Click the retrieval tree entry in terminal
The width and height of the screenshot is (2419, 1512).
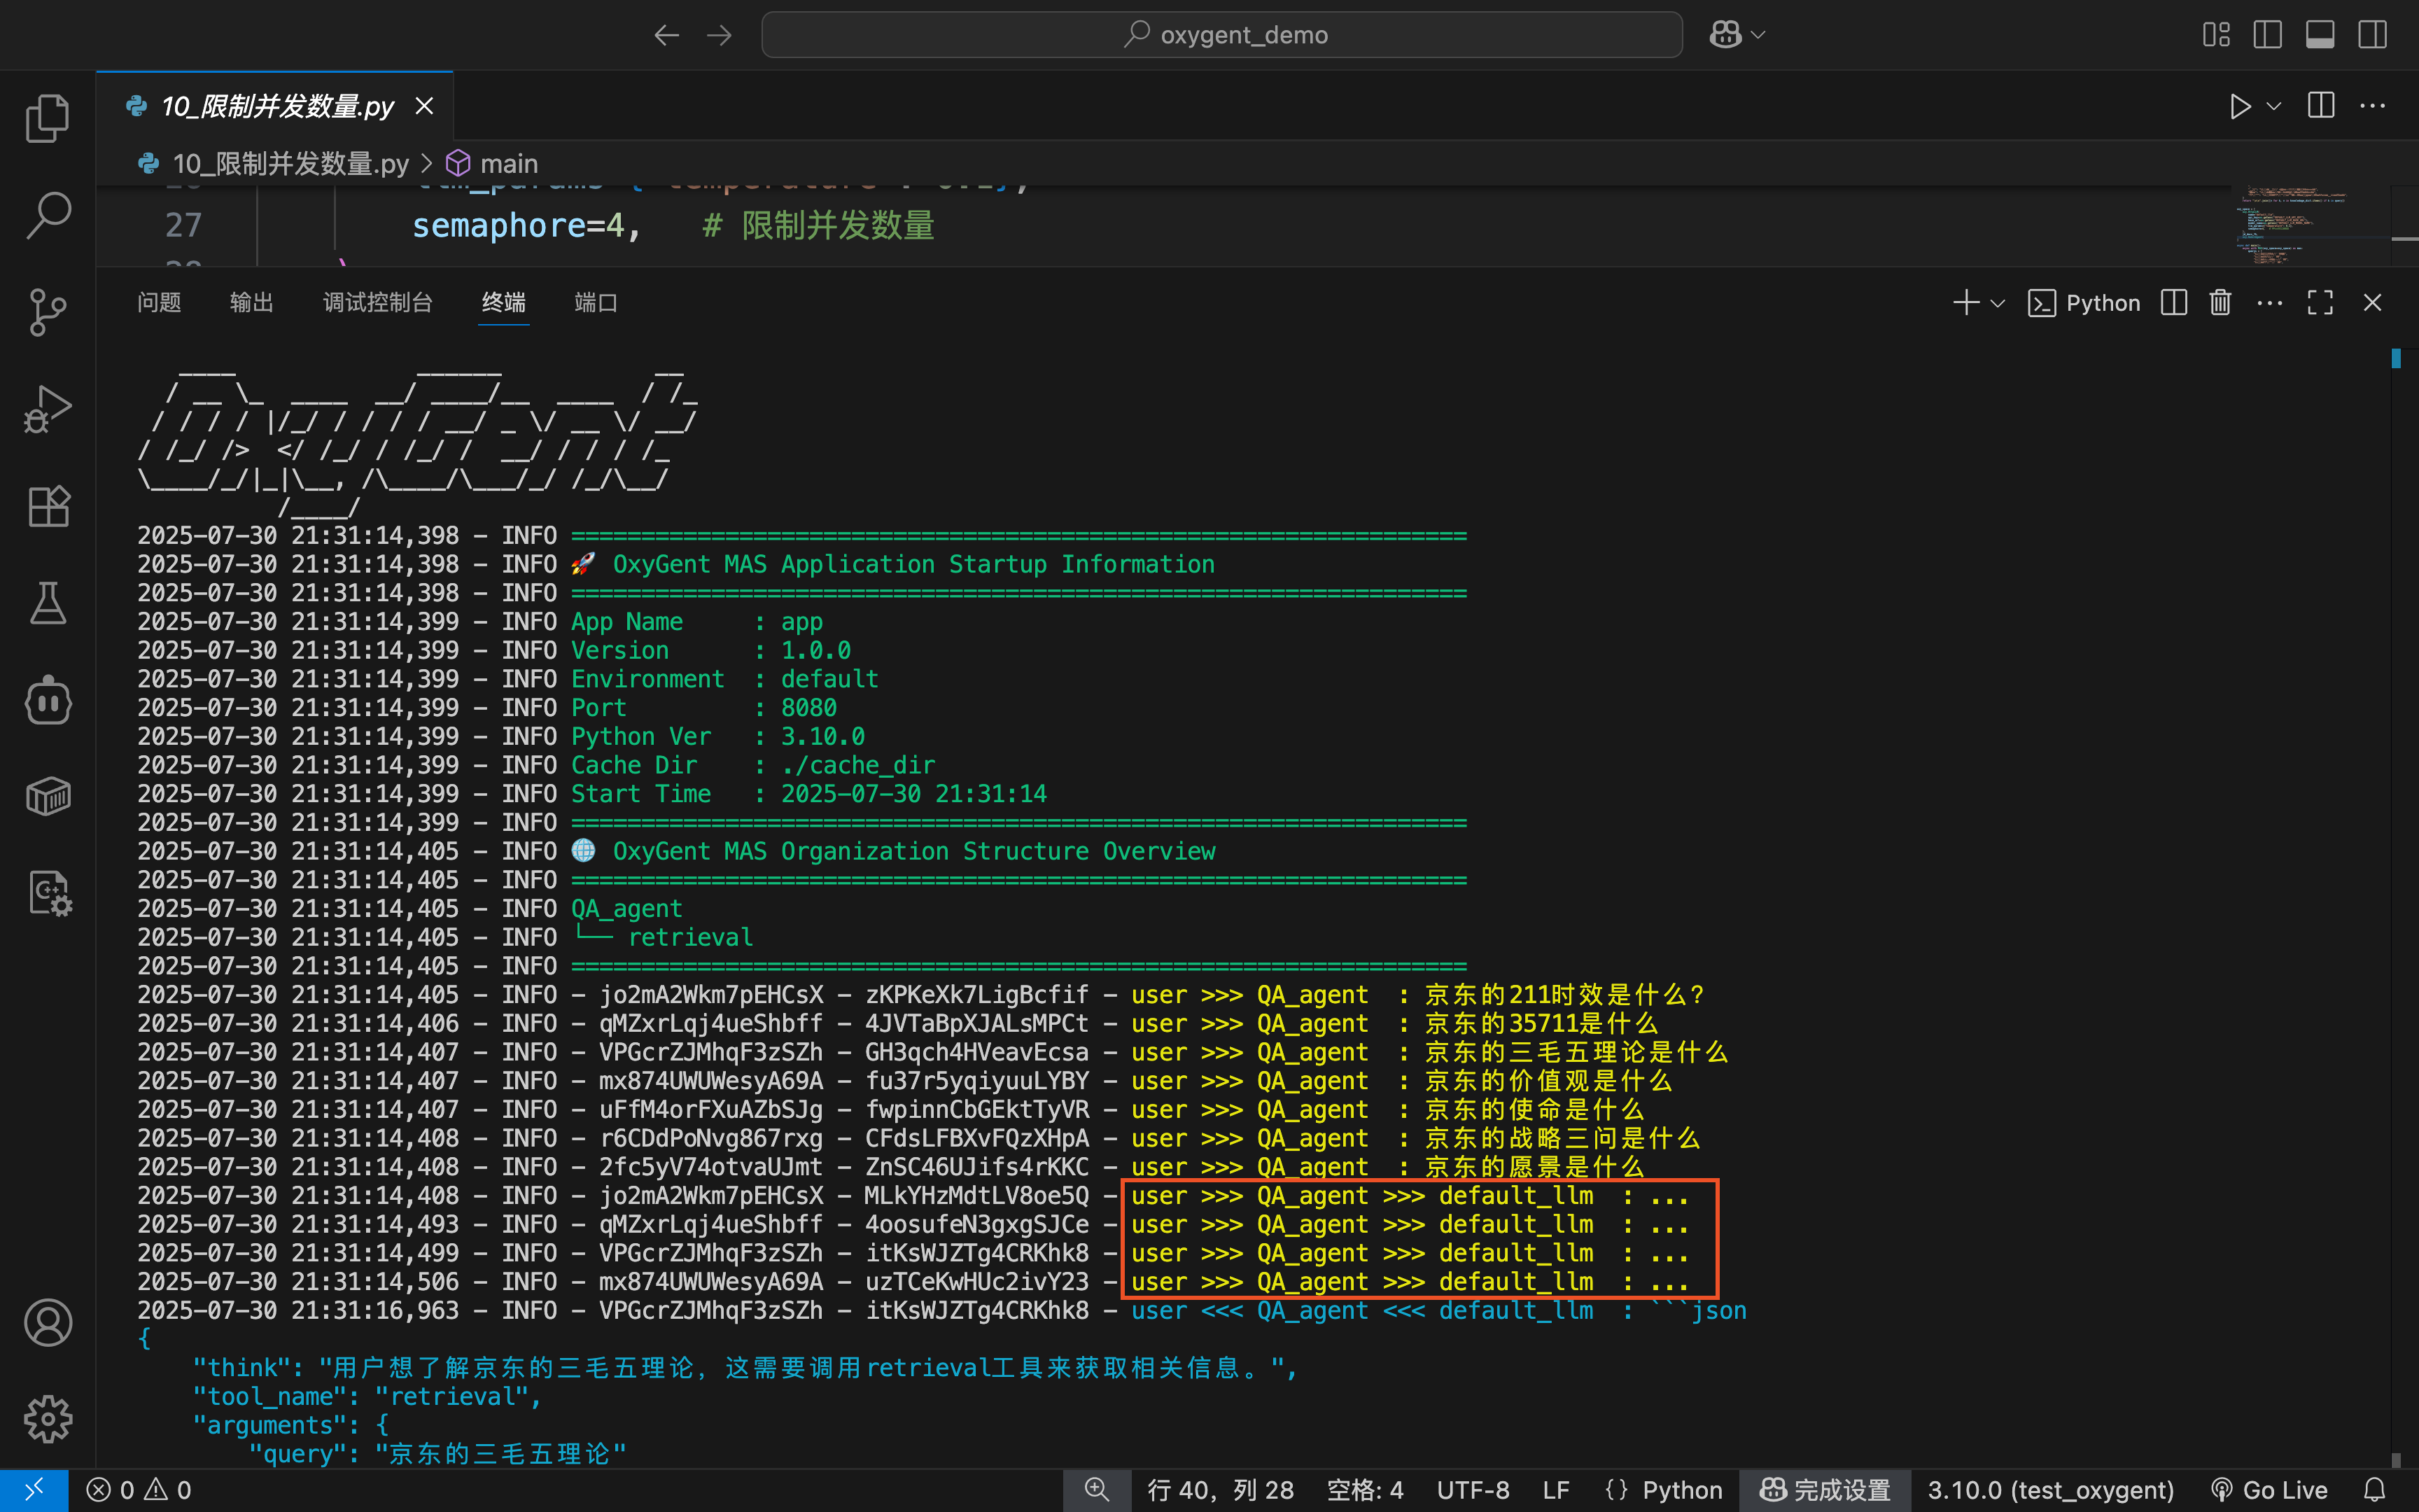(x=689, y=938)
